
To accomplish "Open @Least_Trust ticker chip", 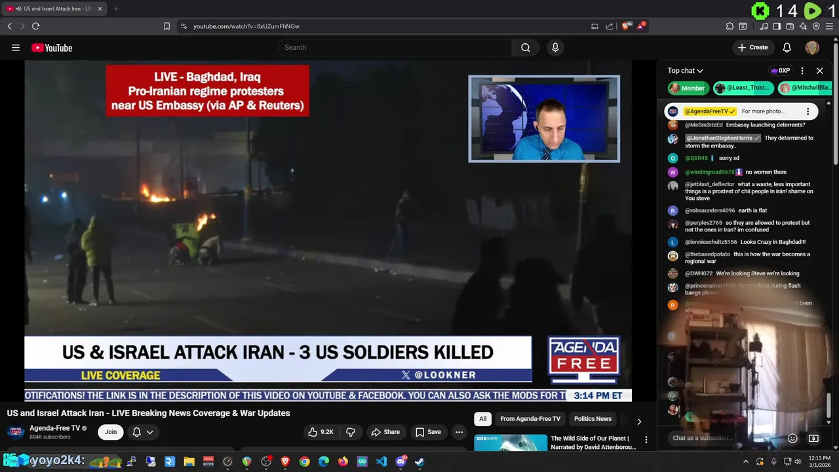I will point(743,88).
